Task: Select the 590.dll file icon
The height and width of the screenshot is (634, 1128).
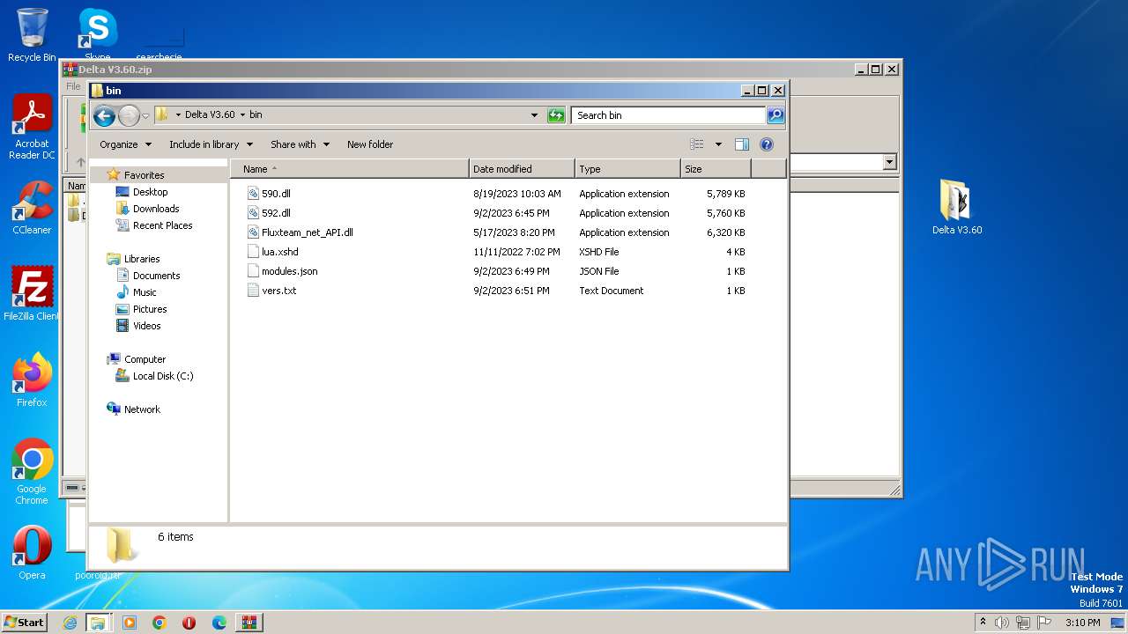Action: click(254, 194)
